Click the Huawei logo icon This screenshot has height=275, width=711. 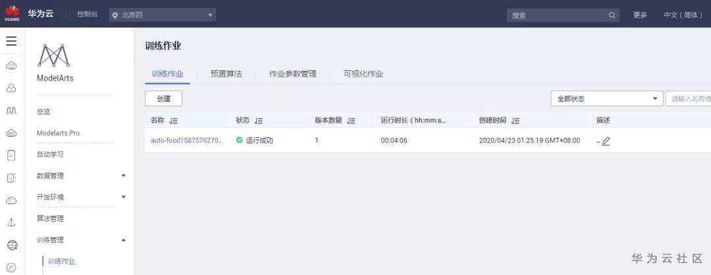coord(13,14)
